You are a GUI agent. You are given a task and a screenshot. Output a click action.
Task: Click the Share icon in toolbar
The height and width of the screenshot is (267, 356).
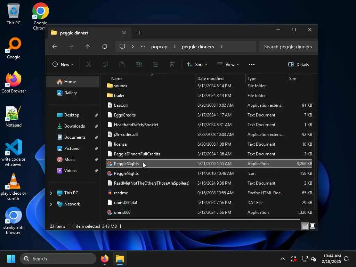click(x=155, y=64)
